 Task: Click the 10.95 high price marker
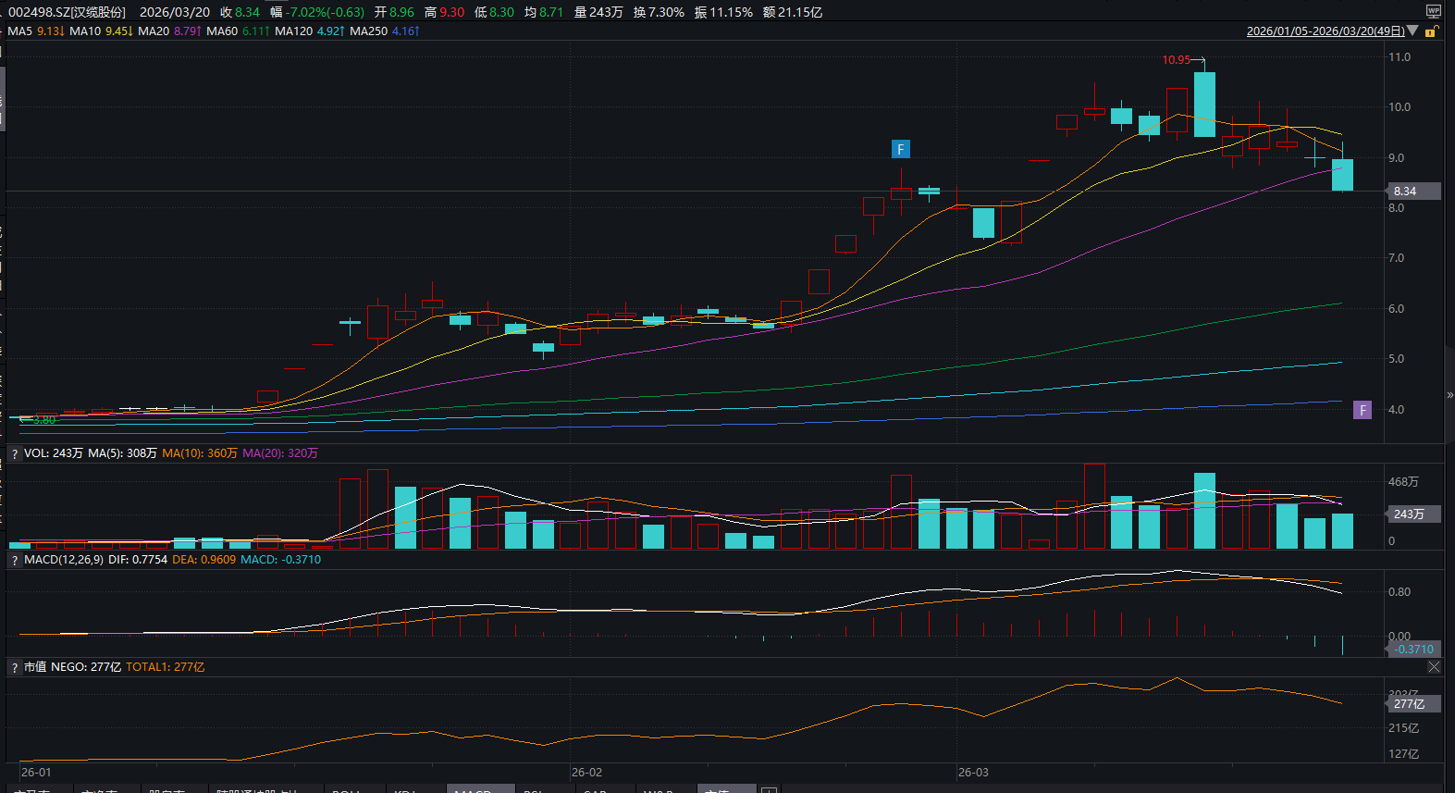(1176, 60)
